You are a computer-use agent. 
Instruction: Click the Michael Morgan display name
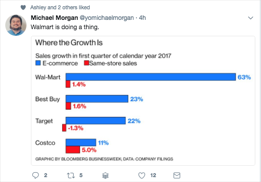pos(54,18)
